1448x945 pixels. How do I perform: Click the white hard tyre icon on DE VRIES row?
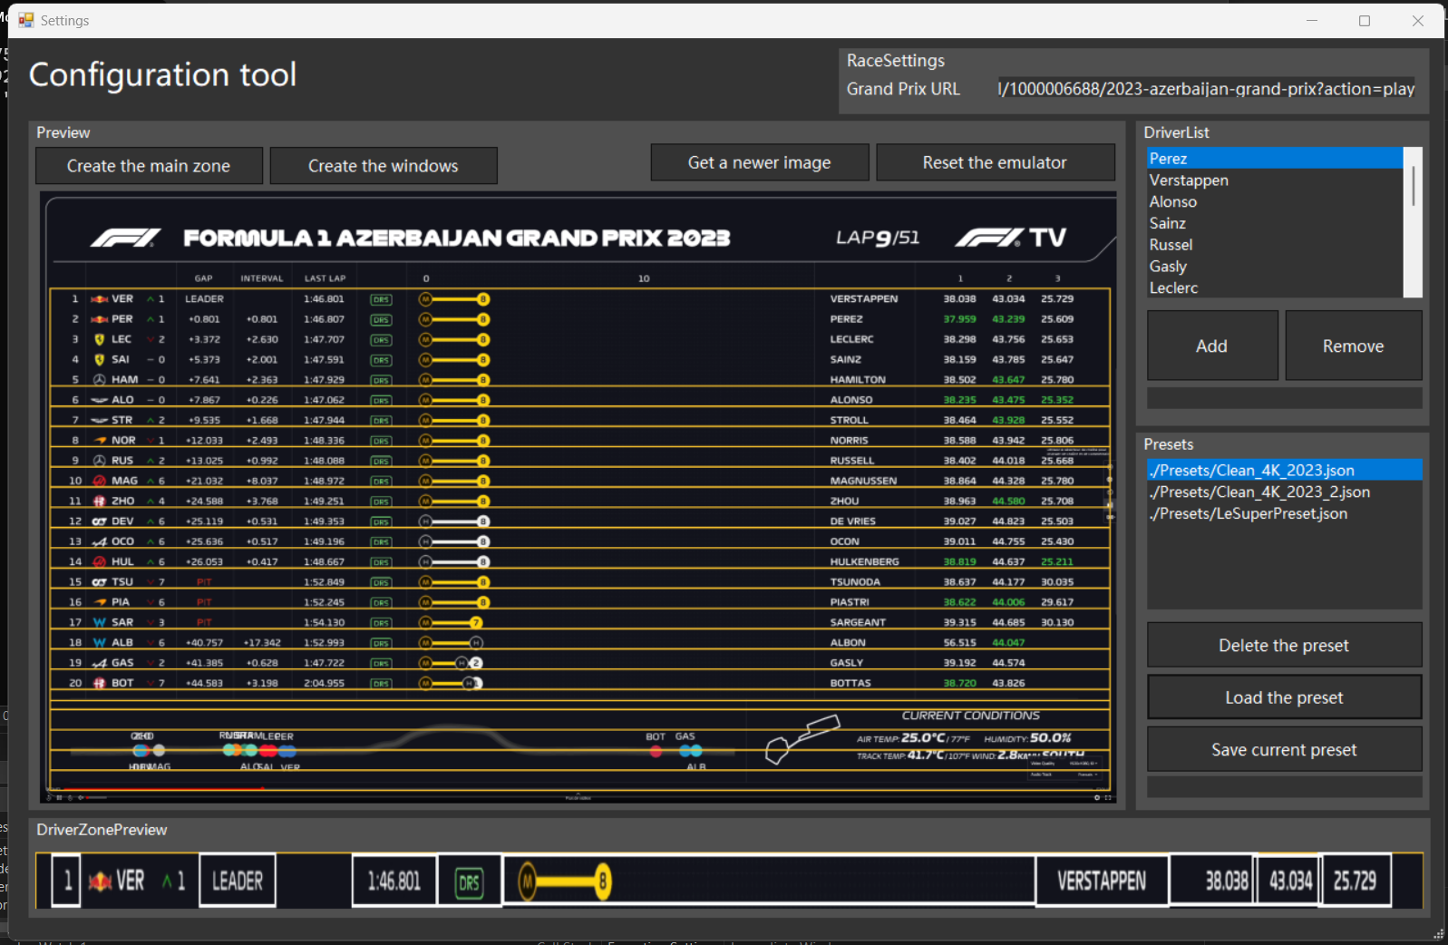click(x=424, y=521)
